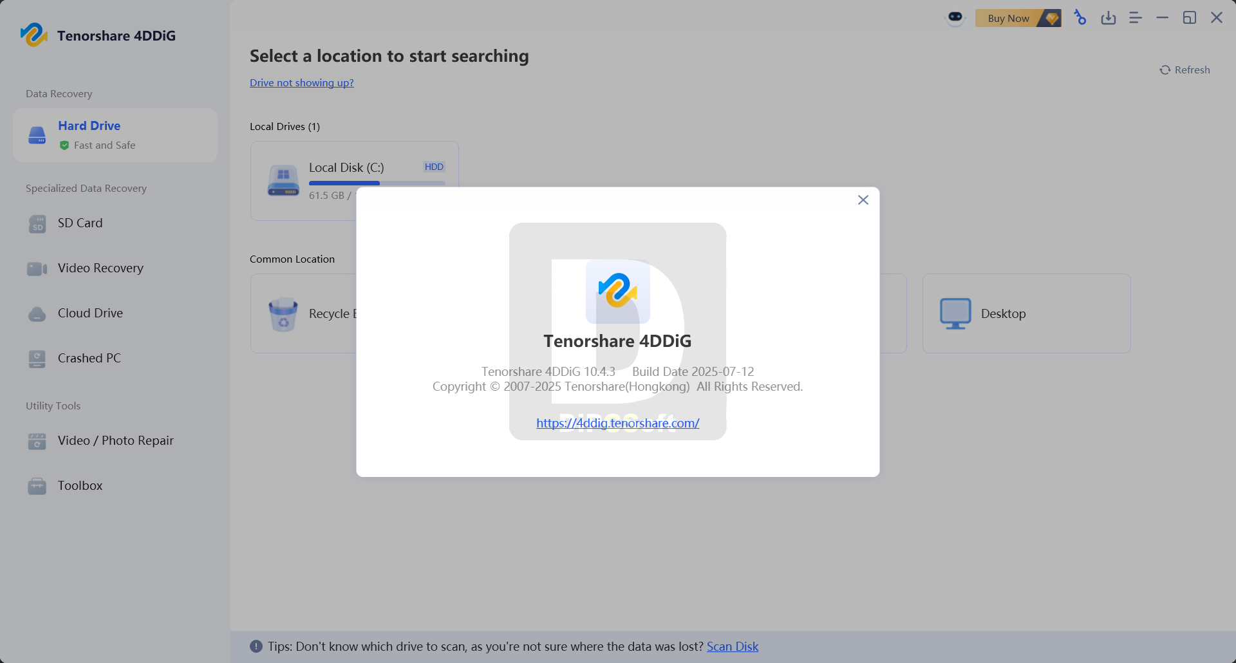Viewport: 1236px width, 663px height.
Task: Click the HDD badge on Local Disk
Action: (x=434, y=167)
